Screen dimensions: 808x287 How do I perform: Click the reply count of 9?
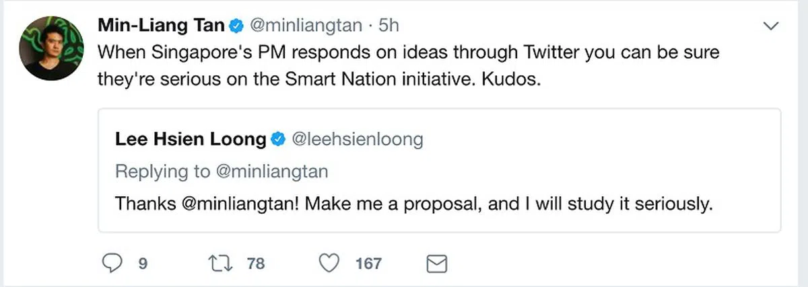click(143, 263)
